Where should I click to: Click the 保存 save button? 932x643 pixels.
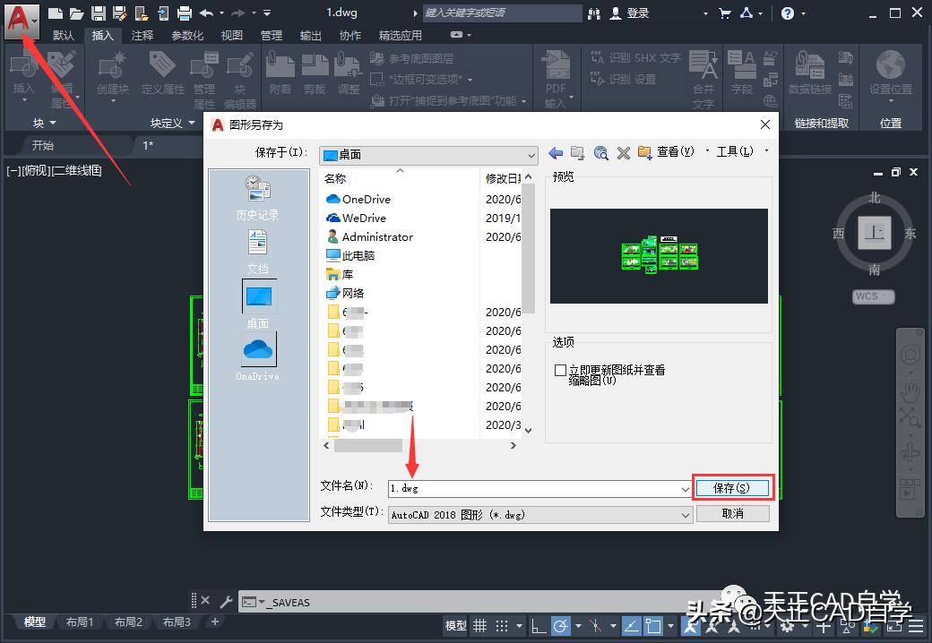(731, 487)
